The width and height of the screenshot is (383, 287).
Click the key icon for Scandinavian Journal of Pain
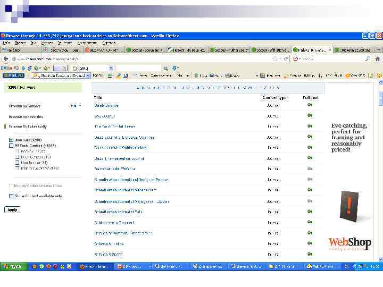[x=310, y=212]
